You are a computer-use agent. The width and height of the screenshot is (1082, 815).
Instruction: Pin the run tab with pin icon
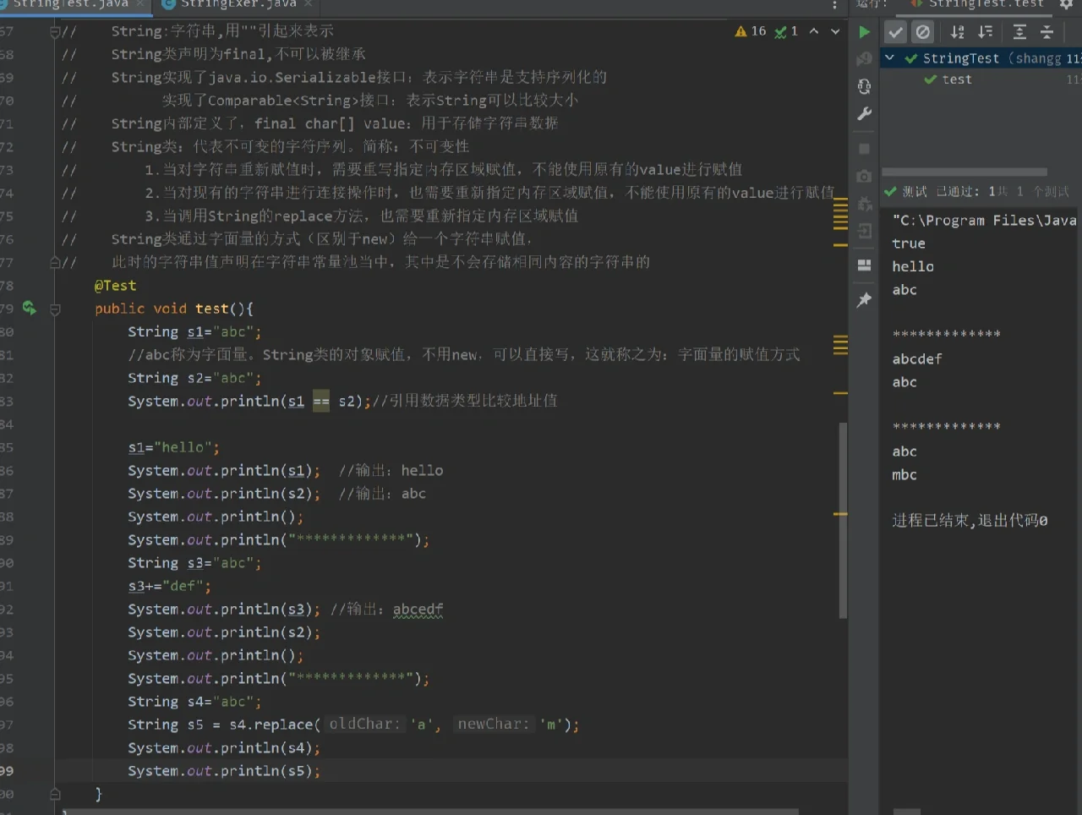pos(864,299)
